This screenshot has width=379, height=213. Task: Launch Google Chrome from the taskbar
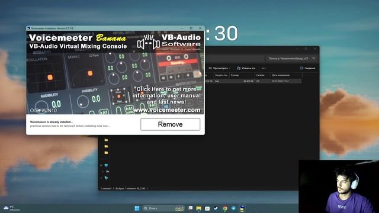[225, 208]
